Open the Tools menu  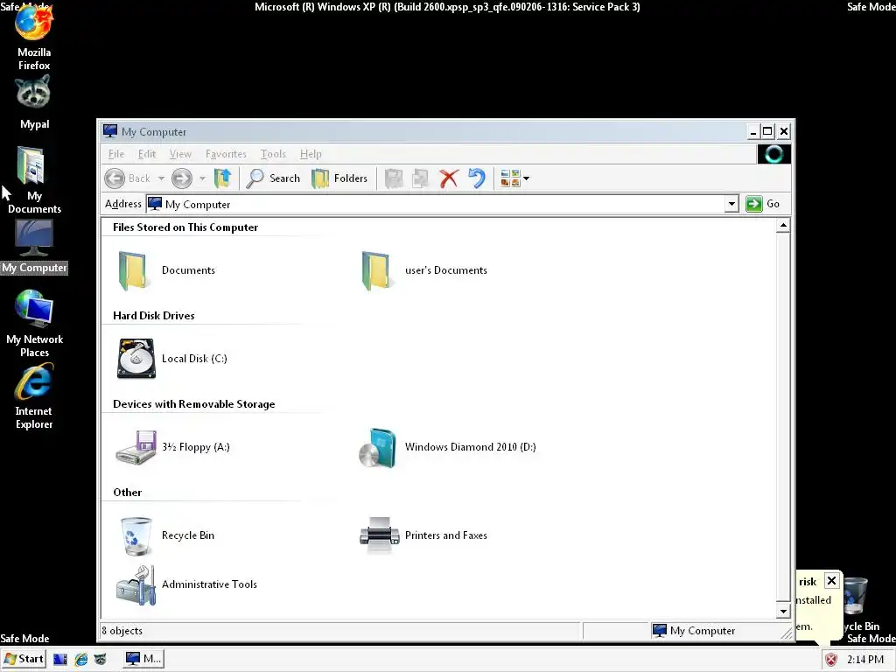273,154
